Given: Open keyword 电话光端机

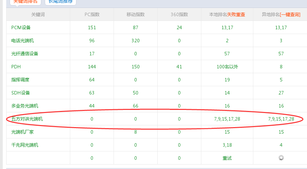Looking at the screenshot, I should click(23, 41).
